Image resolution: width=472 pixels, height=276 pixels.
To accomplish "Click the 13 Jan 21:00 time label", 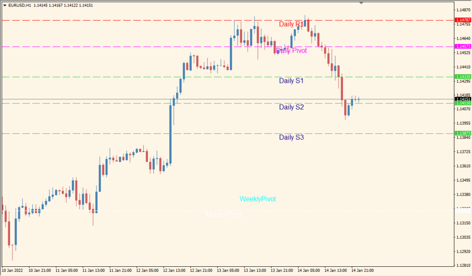I will pos(282,270).
